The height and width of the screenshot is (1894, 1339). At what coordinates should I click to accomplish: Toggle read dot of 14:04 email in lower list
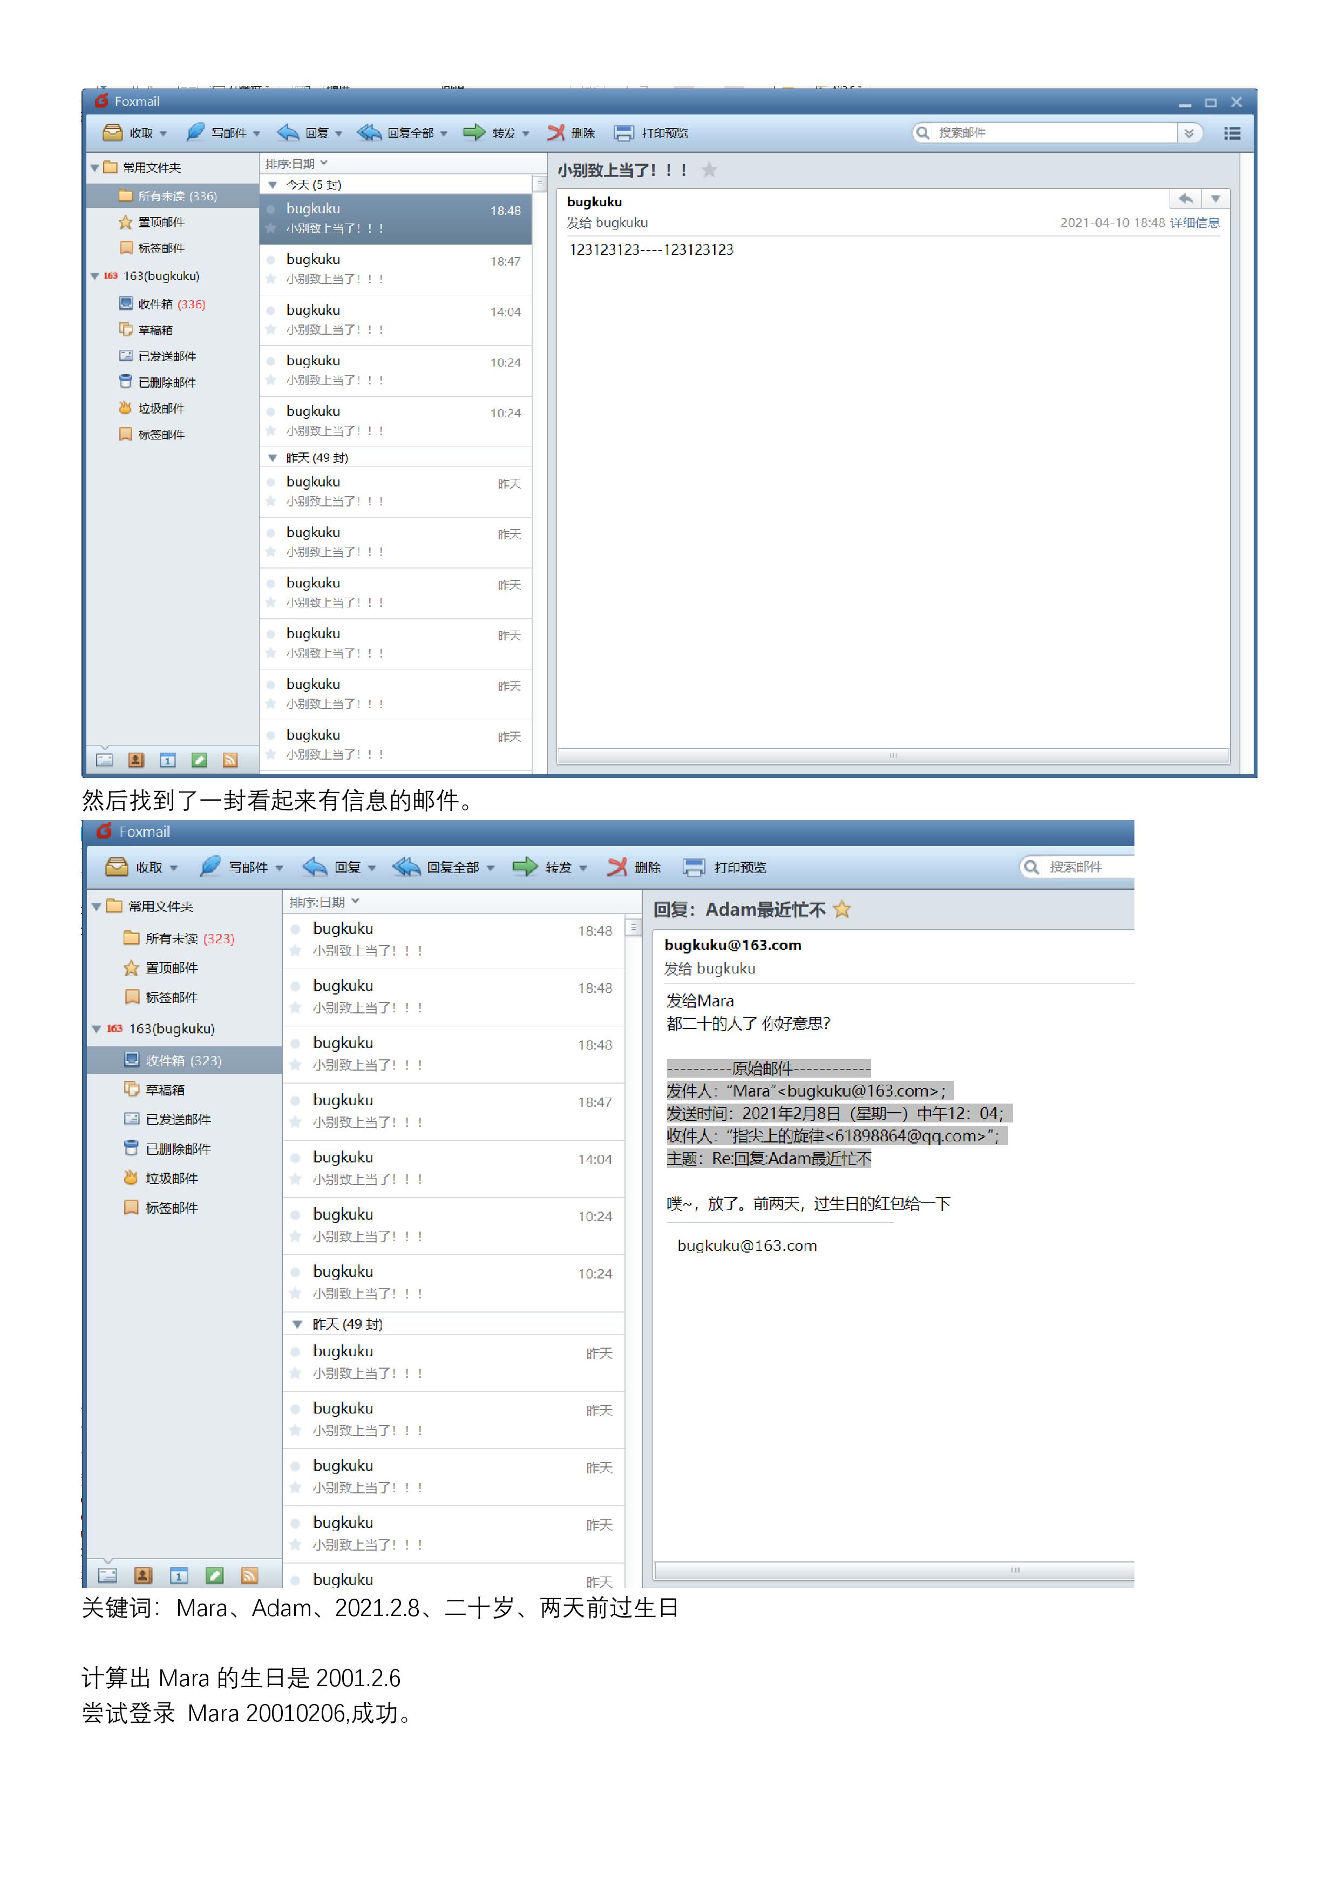click(295, 1158)
